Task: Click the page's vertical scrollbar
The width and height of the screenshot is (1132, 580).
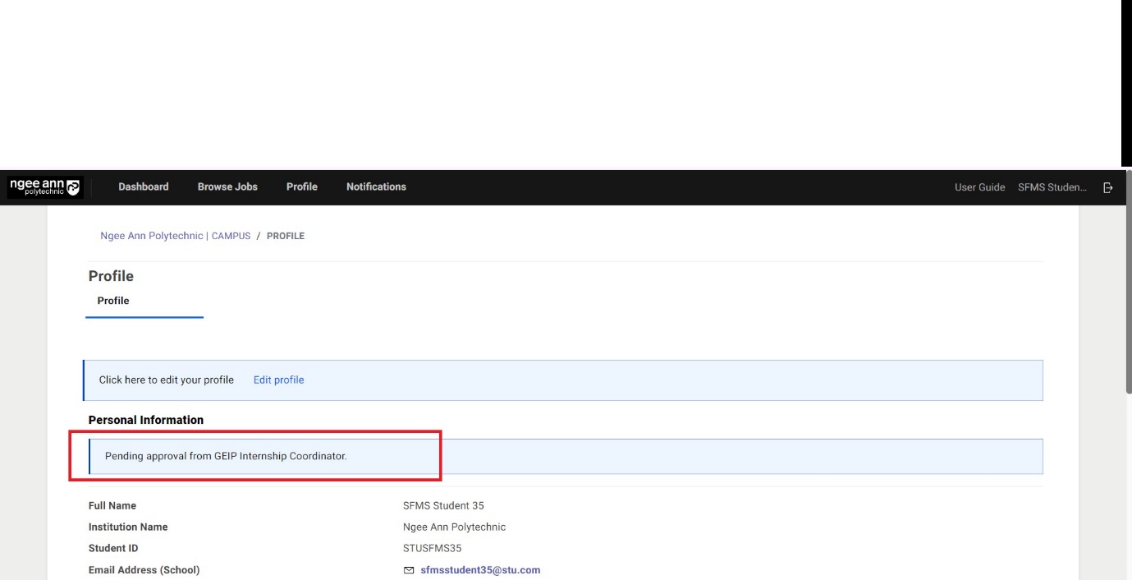Action: coord(1126,271)
